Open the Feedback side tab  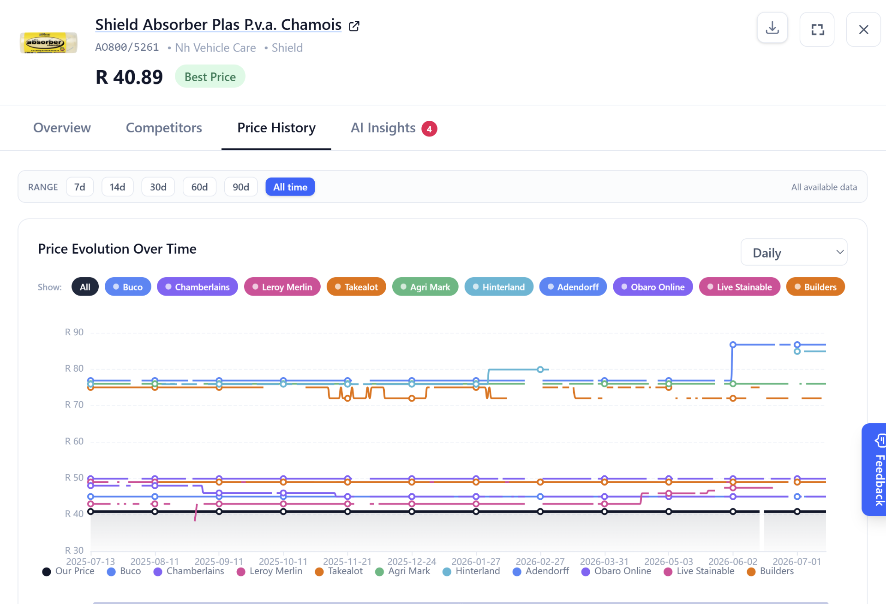pyautogui.click(x=874, y=469)
